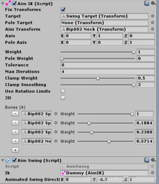Viewport: 159px width, 184px height.
Task: Click the main Weight value field showing 1
Action: 146,52
